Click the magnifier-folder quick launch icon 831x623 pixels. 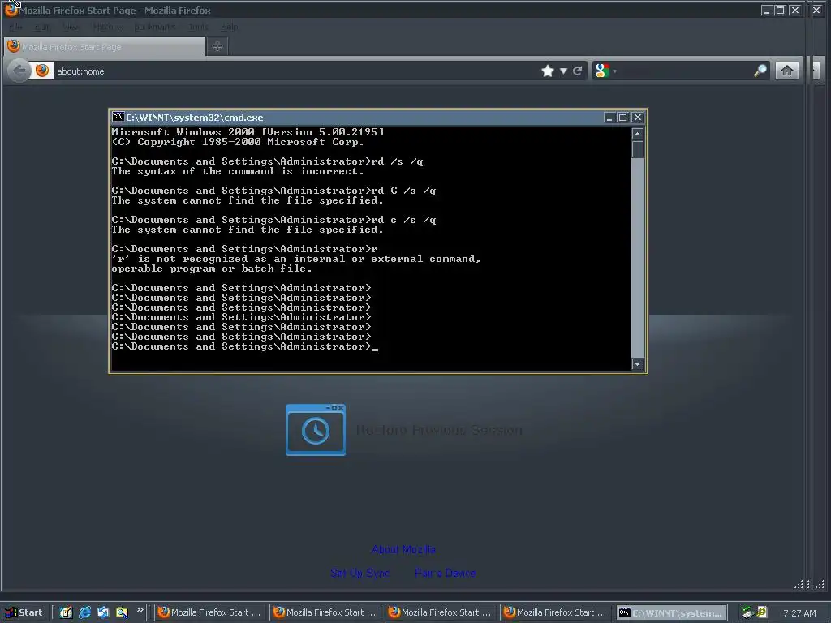click(x=122, y=612)
